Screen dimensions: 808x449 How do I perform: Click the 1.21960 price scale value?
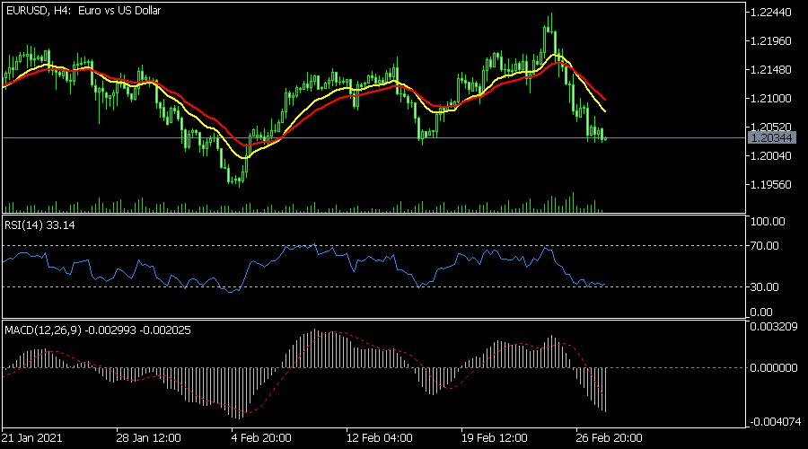771,40
